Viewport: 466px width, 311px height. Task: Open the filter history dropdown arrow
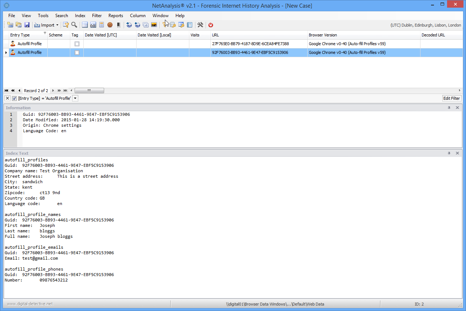point(75,98)
